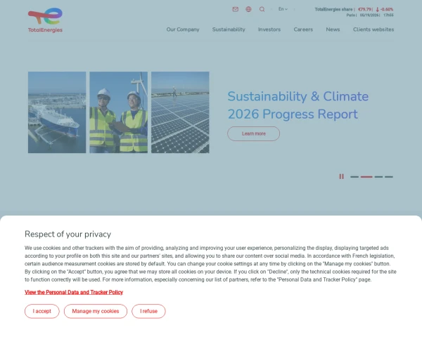Pause the carousel slideshow
Viewport: 422px width, 337px height.
pyautogui.click(x=341, y=176)
